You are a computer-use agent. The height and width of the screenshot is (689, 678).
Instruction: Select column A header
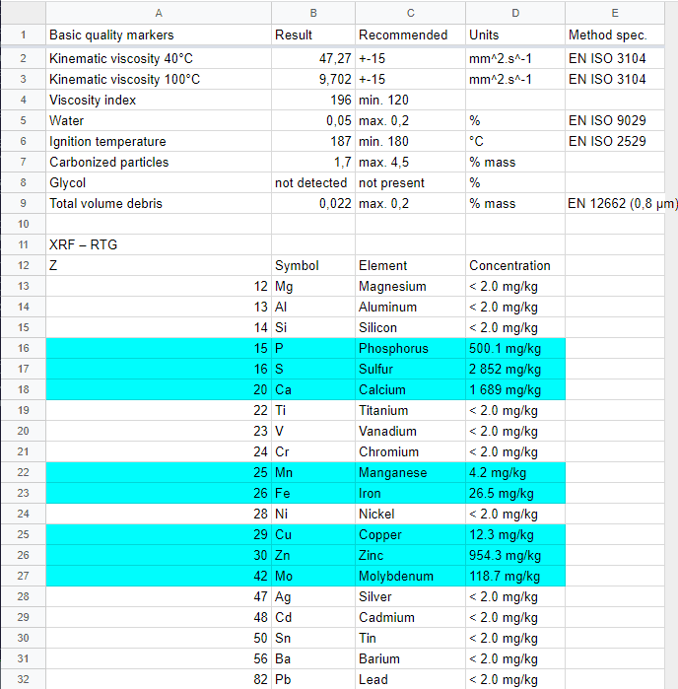point(159,13)
